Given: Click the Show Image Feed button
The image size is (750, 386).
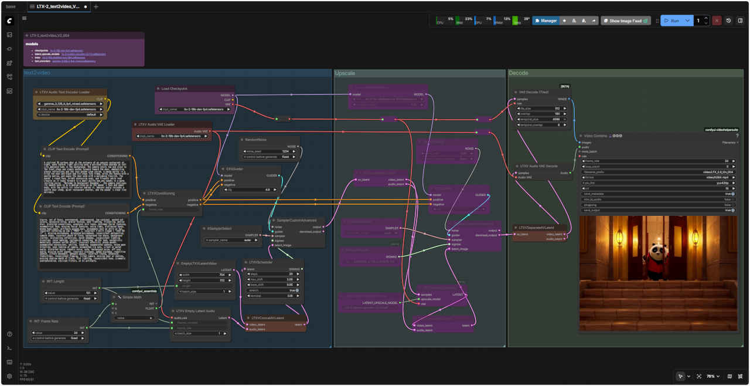Looking at the screenshot, I should (x=625, y=21).
